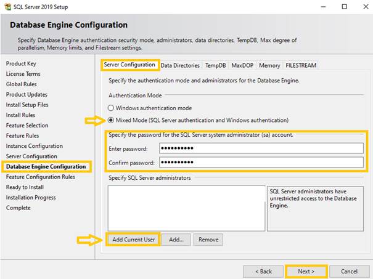
Task: Click the Remove administrator button
Action: click(x=208, y=240)
